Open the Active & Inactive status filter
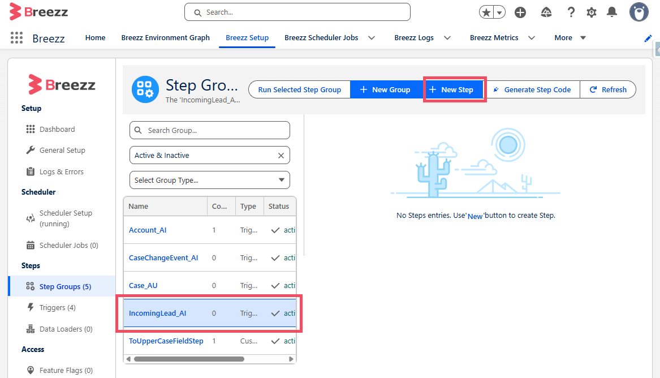Screen dimensions: 660x378 point(210,155)
